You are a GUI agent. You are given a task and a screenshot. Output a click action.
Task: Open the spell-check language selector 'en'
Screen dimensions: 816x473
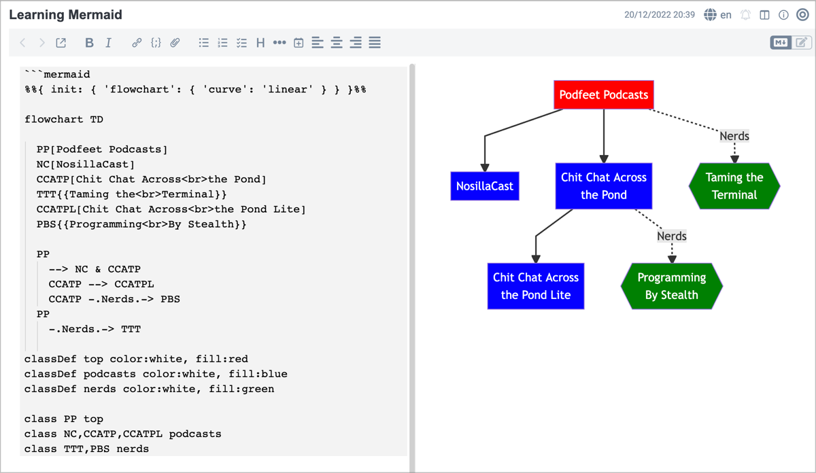pyautogui.click(x=718, y=15)
